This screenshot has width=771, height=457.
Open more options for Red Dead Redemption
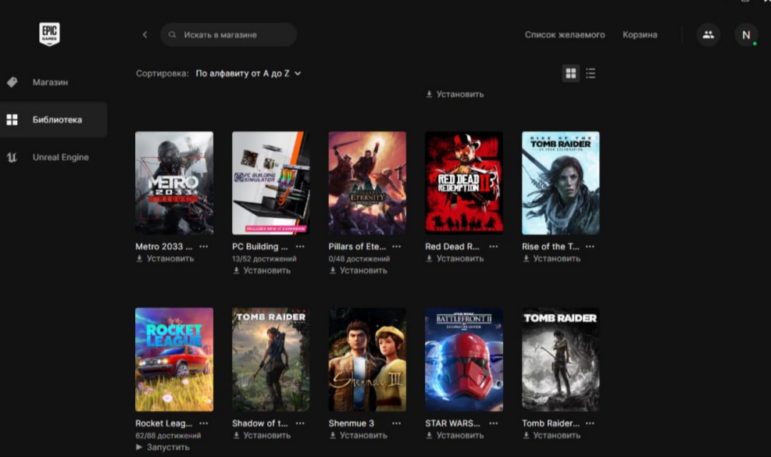(493, 246)
